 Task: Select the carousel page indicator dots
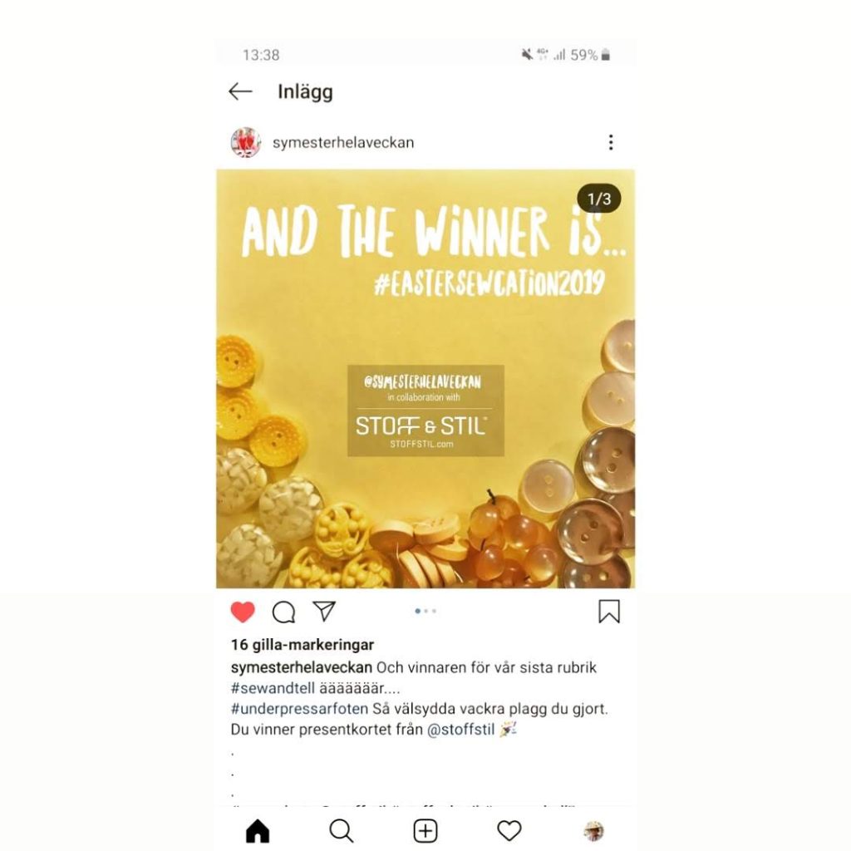click(425, 611)
